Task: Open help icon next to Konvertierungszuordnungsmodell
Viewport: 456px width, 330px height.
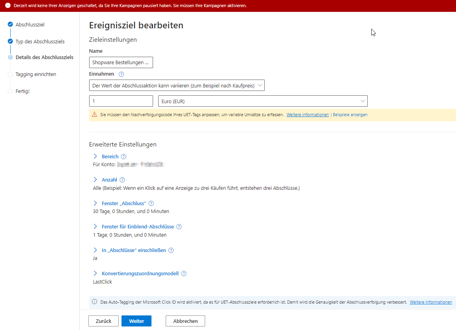Action: point(184,273)
